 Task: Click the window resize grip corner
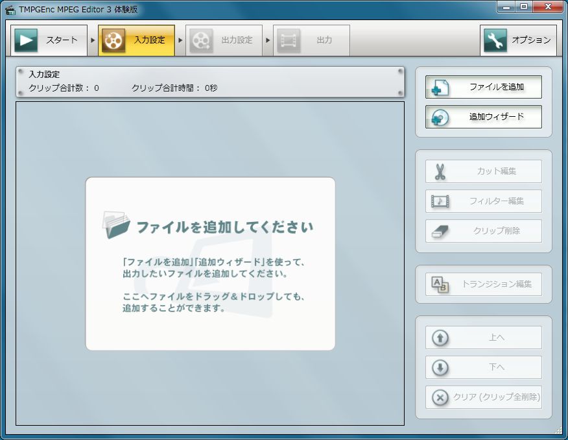pyautogui.click(x=558, y=430)
